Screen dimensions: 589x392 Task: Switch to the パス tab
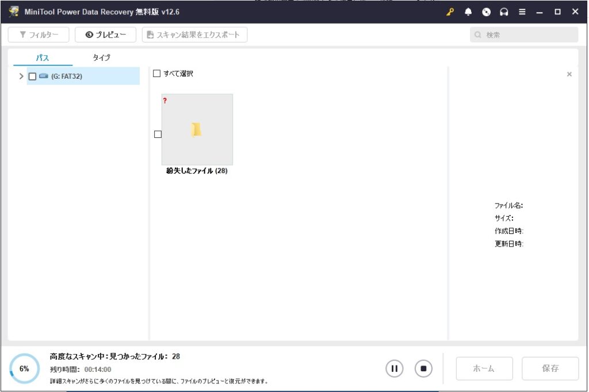pos(43,57)
